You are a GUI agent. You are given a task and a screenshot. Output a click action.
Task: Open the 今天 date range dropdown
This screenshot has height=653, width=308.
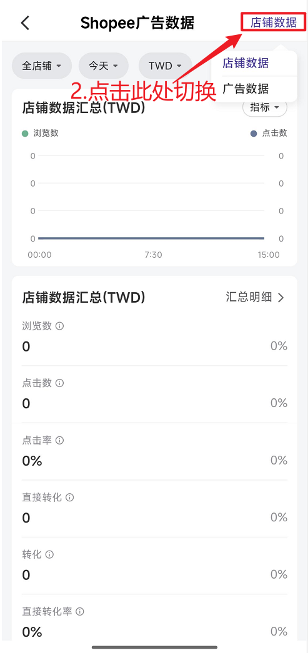point(103,66)
